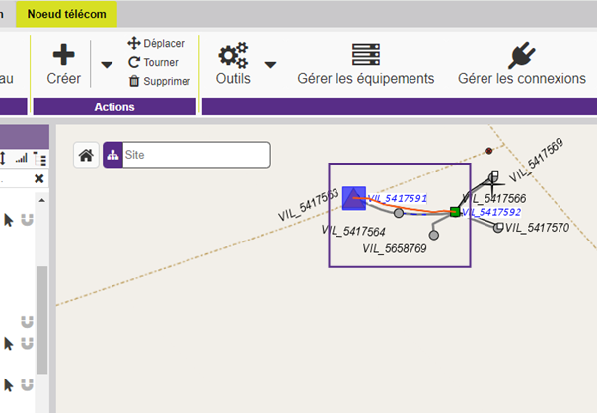597x413 pixels.
Task: Toggle the bottommost magnet snap icon
Action: [x=27, y=383]
